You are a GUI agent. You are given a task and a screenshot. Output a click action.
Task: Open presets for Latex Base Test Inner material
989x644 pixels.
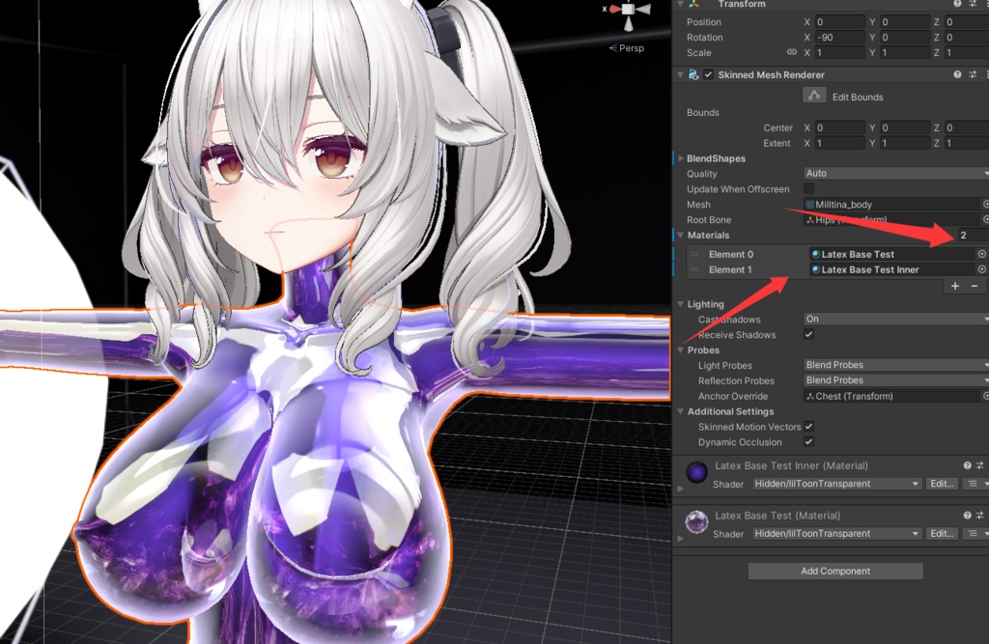(979, 465)
